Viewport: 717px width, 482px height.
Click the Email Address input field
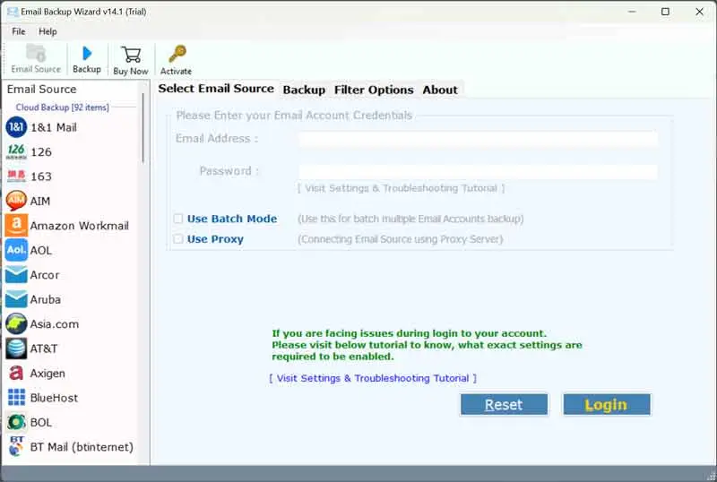click(478, 139)
